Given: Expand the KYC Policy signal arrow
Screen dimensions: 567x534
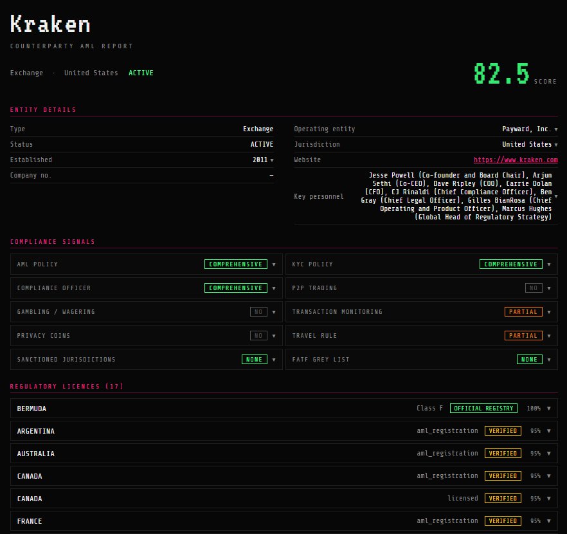Looking at the screenshot, I should 549,264.
